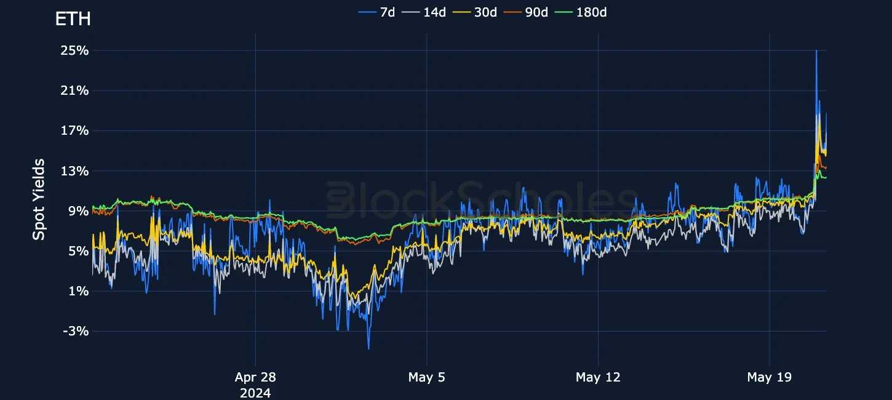Click the Apr 28 date label
This screenshot has width=892, height=400.
(255, 377)
